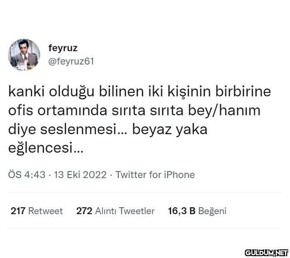Open the Twitter for iPhone source link
Image resolution: width=290 pixels, height=258 pixels.
point(155,175)
